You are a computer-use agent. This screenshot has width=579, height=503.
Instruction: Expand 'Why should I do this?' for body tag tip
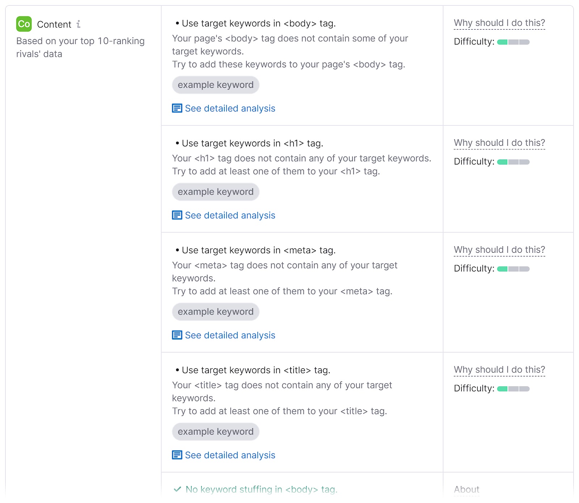coord(499,22)
